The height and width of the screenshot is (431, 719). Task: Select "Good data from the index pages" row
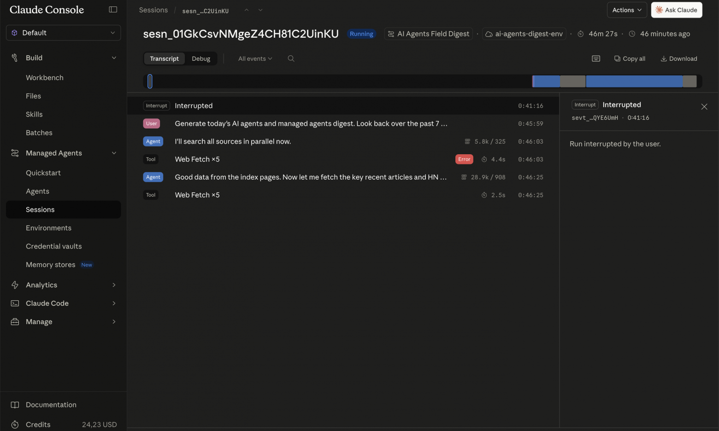(x=343, y=177)
